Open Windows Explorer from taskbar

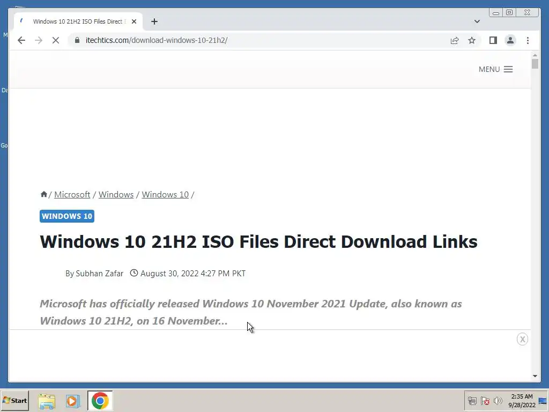pyautogui.click(x=47, y=401)
